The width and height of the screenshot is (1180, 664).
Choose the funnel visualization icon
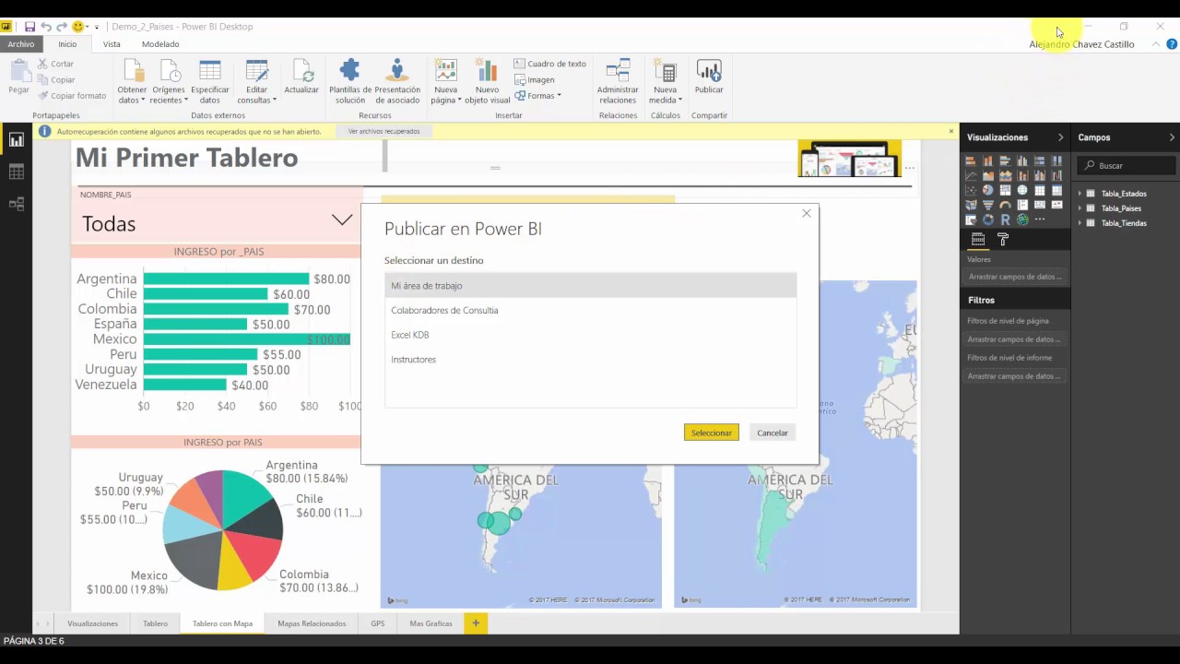point(988,205)
